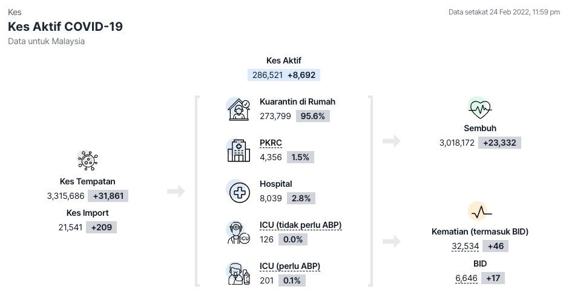566x298 pixels.
Task: Click the +23,332 recovered badge
Action: tap(500, 143)
